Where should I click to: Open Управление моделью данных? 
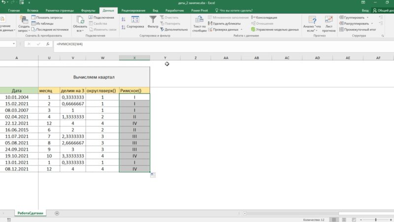tap(275, 30)
